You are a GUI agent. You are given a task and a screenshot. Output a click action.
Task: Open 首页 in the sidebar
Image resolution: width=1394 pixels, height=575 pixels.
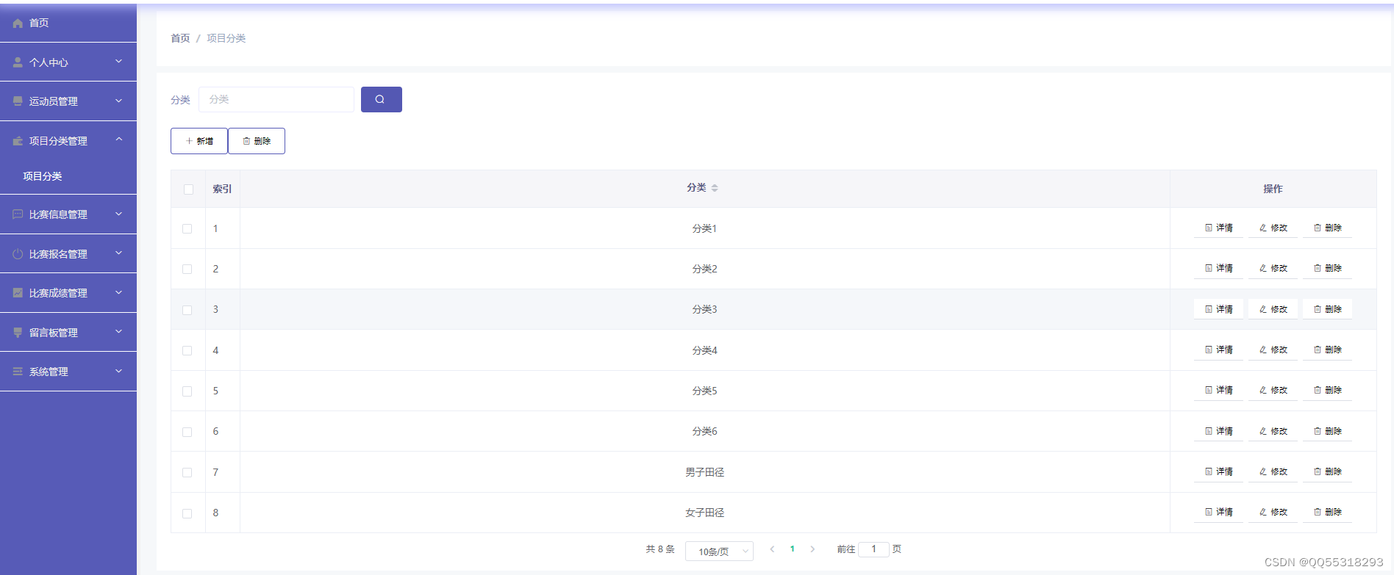[68, 23]
